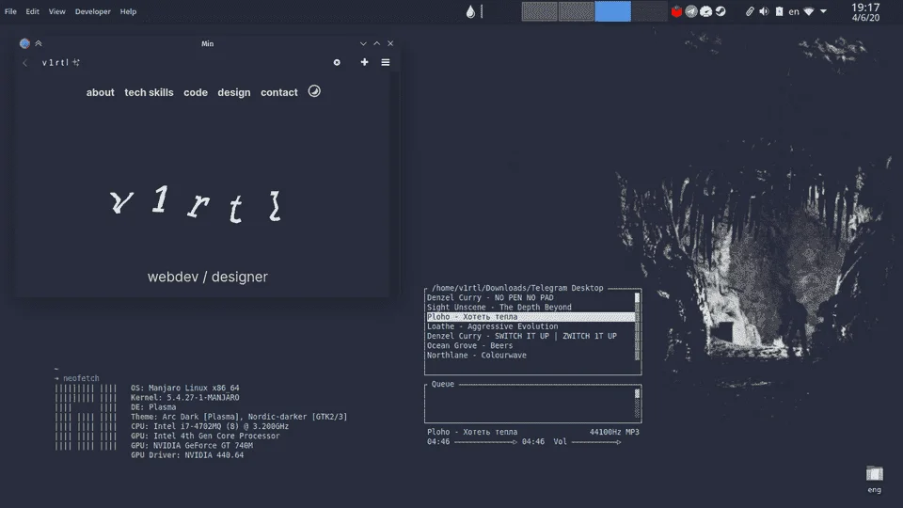Click the Queue panel scrollbar

(637, 404)
